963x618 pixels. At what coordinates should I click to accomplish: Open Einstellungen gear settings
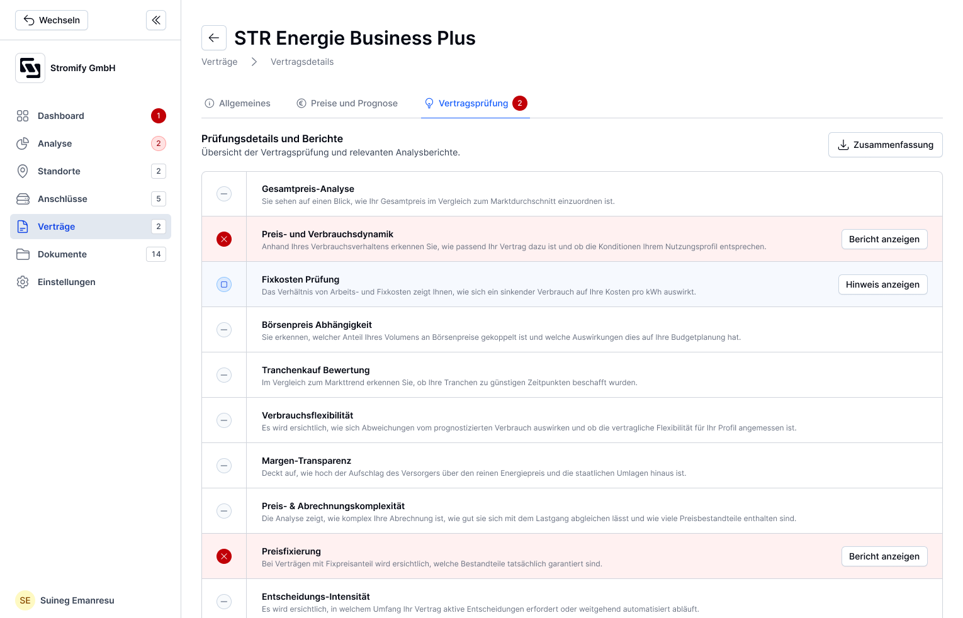(91, 282)
